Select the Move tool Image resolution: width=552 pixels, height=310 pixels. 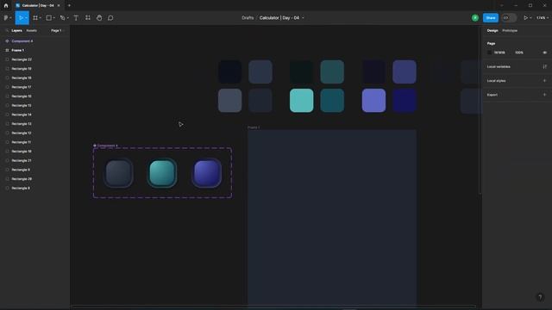21,17
